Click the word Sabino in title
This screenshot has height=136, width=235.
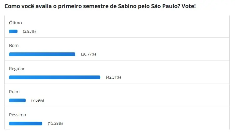(127, 6)
